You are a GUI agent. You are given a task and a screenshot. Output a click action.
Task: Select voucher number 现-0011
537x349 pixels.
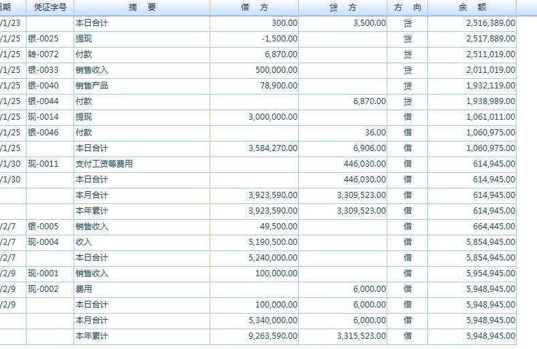coord(43,164)
